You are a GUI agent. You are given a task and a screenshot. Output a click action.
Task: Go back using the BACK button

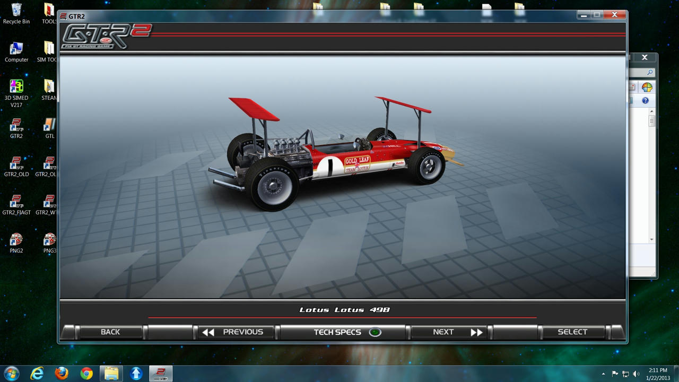110,332
